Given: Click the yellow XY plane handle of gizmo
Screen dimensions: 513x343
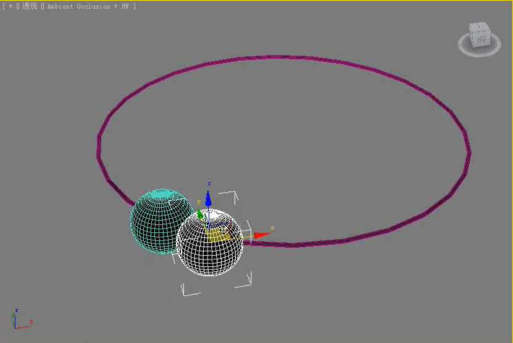Looking at the screenshot, I should pyautogui.click(x=217, y=235).
